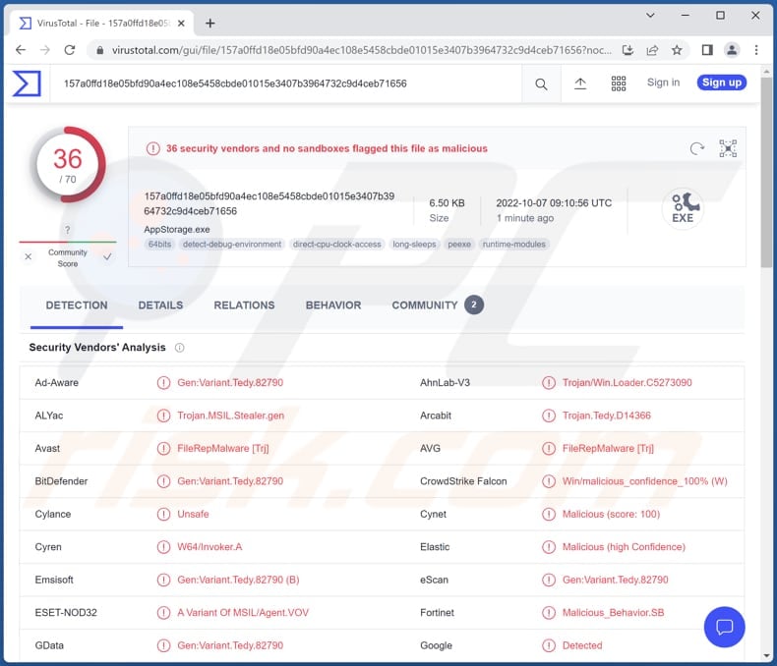The image size is (777, 666).
Task: Open the VirusTotal search magnifier icon
Action: pos(541,84)
